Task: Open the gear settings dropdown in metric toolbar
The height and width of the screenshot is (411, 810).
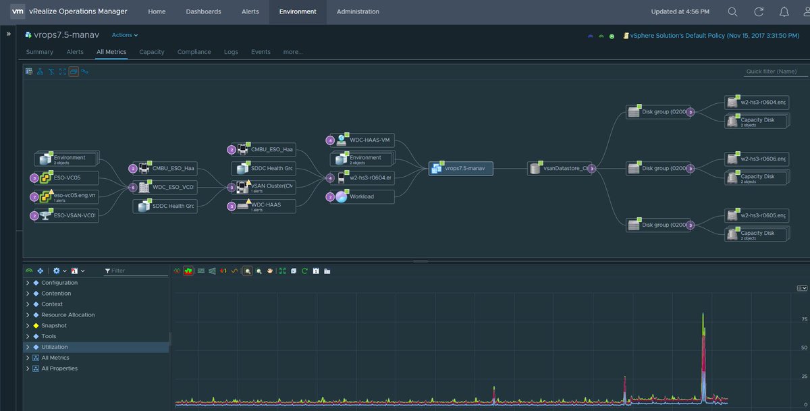Action: point(59,271)
